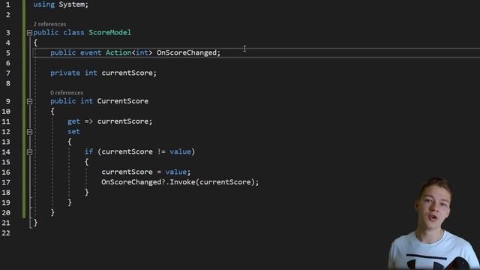Screen dimensions: 480x270
Task: Open the '0 references' CodeLens link
Action: click(x=67, y=93)
